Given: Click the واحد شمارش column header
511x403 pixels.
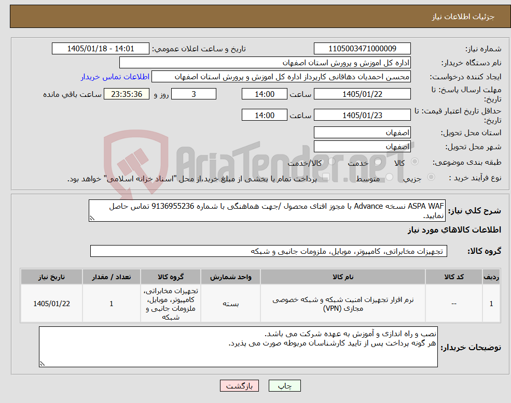Looking at the screenshot, I should coord(230,277).
